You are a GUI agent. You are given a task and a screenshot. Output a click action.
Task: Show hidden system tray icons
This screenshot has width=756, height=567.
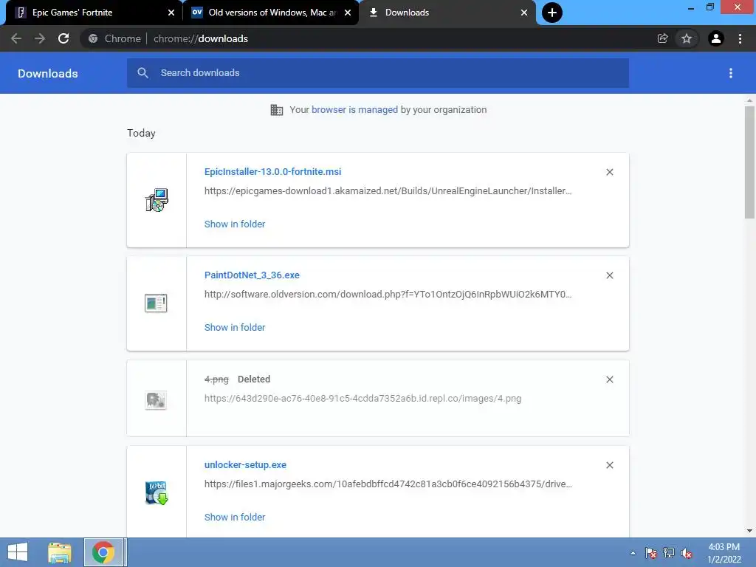tap(633, 553)
